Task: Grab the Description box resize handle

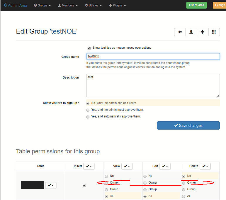Action: pos(218,96)
